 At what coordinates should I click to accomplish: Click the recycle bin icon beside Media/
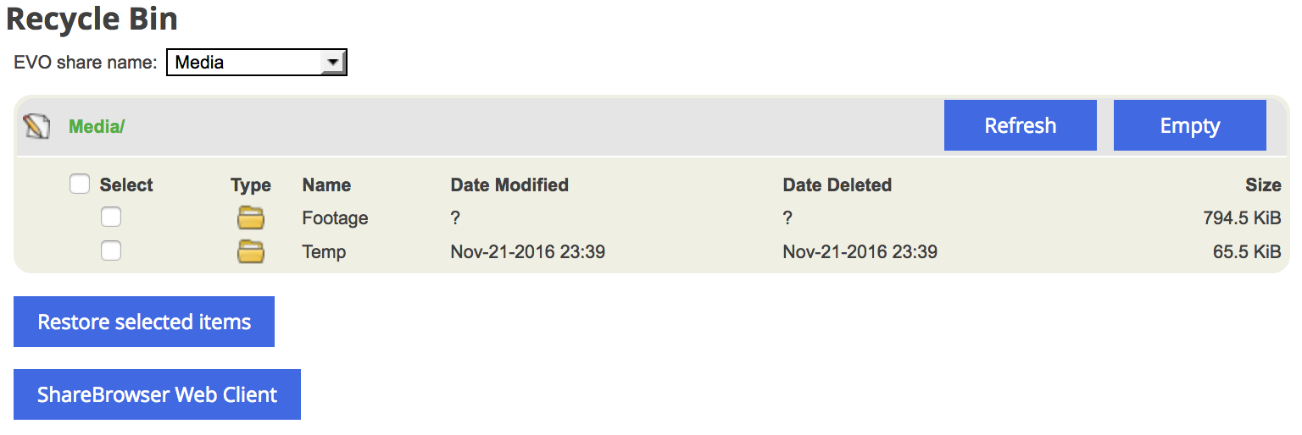36,126
